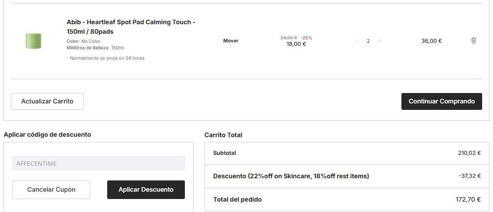The width and height of the screenshot is (493, 212).
Task: Click the 36,00 € line total
Action: [x=431, y=41]
